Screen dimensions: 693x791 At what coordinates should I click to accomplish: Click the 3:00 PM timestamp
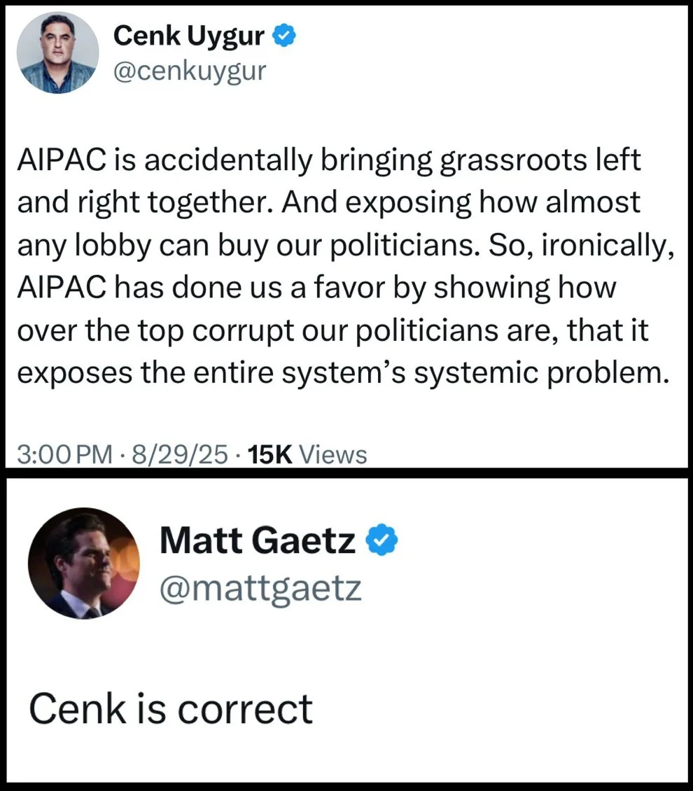tap(63, 455)
